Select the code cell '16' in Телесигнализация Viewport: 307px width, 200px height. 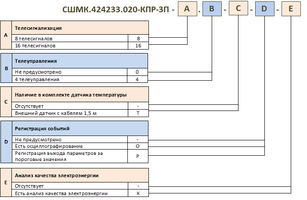click(138, 46)
